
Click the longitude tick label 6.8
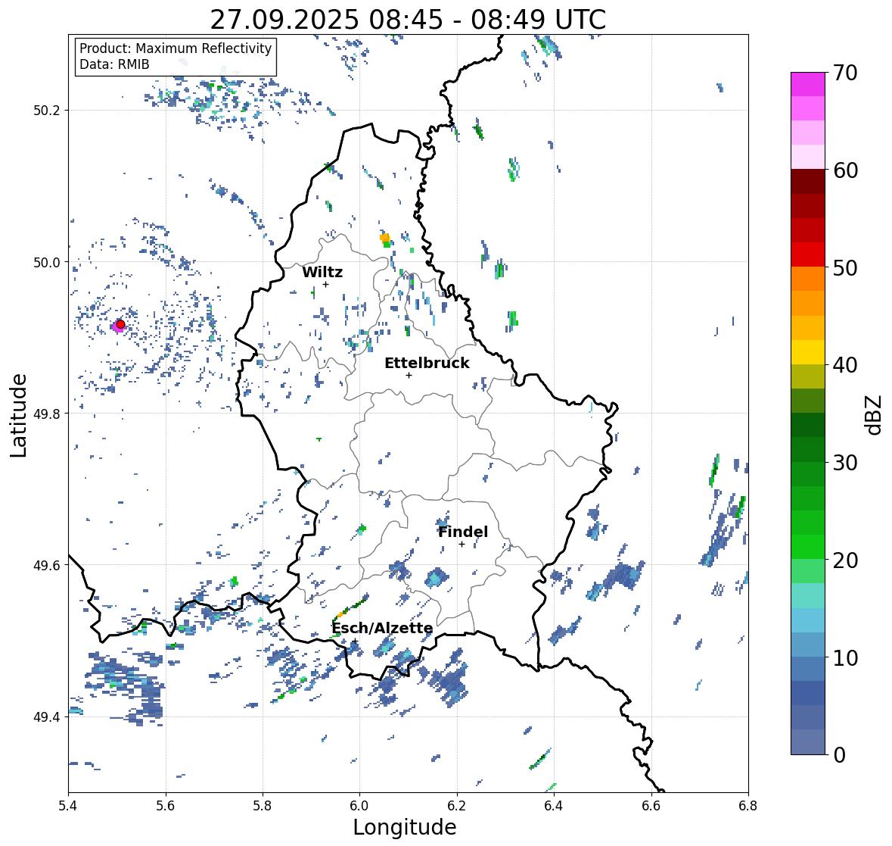pyautogui.click(x=747, y=805)
